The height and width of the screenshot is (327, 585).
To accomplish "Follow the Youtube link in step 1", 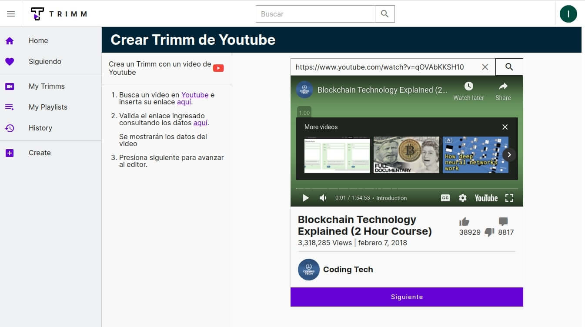I will pos(194,95).
